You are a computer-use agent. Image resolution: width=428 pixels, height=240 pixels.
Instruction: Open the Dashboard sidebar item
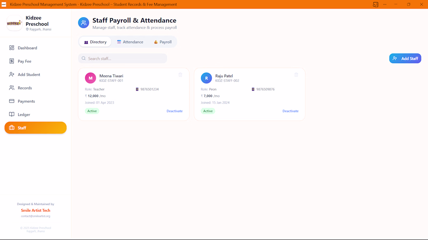pos(35,48)
